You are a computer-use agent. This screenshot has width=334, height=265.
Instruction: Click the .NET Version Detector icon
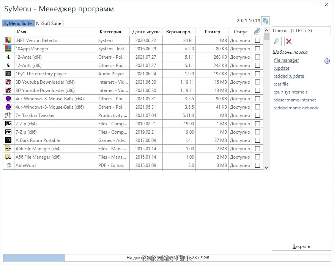[x=8, y=41]
